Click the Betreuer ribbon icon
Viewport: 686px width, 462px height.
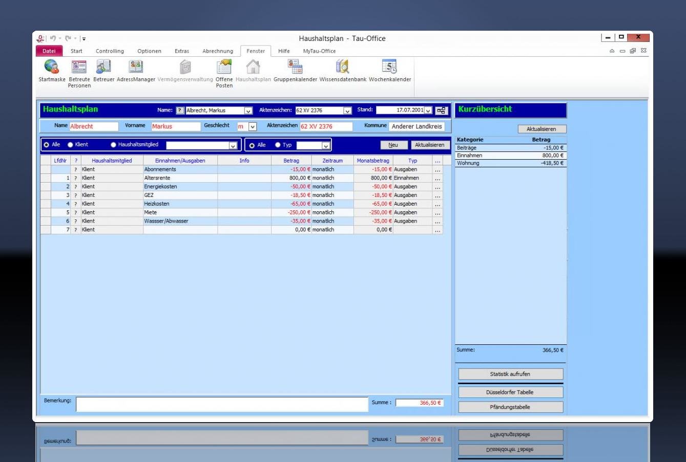coord(103,71)
